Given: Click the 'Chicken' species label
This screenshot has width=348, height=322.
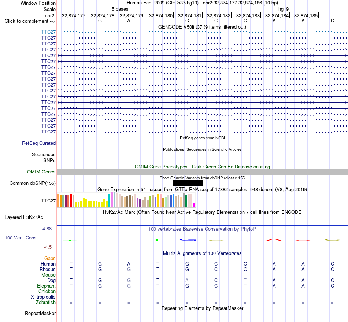Looking at the screenshot, I should [x=47, y=291].
